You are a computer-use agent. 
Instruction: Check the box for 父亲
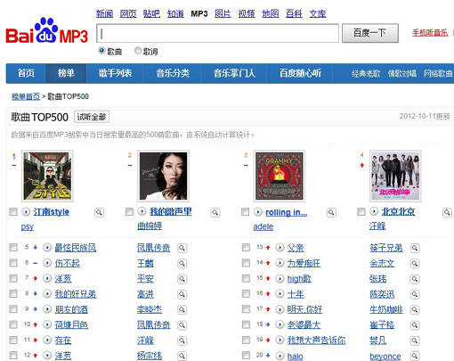[246, 247]
